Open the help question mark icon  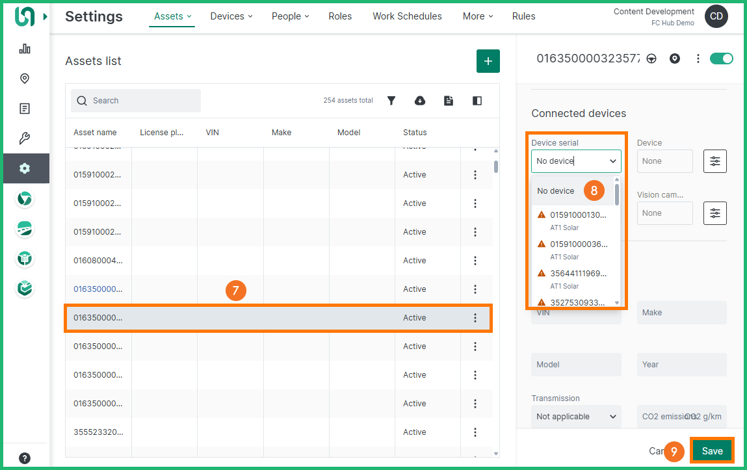pyautogui.click(x=25, y=458)
